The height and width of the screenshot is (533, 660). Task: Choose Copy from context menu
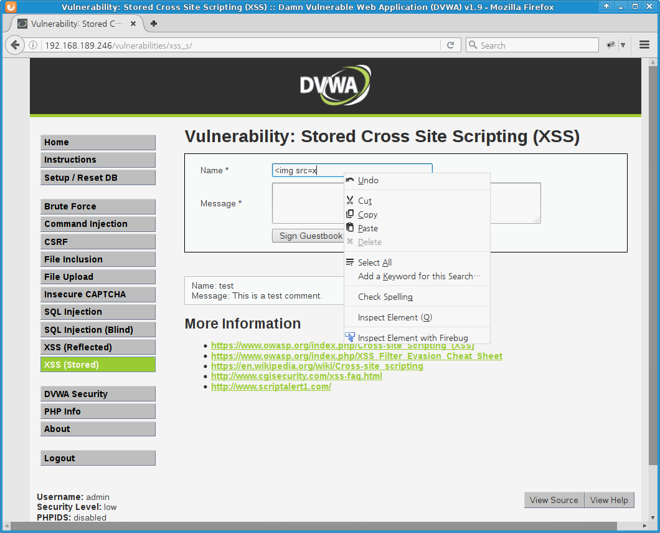[417, 214]
